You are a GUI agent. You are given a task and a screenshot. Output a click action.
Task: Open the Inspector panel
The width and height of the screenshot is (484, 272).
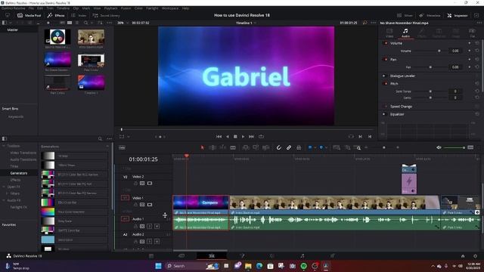click(458, 15)
